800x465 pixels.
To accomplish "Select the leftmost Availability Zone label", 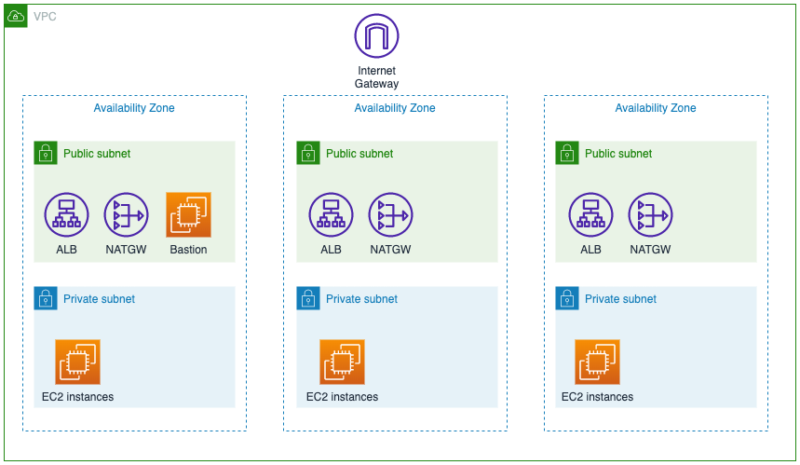I will 134,108.
